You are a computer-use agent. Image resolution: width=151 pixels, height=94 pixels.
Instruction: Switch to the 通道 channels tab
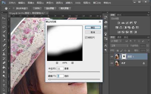[x=119, y=37]
